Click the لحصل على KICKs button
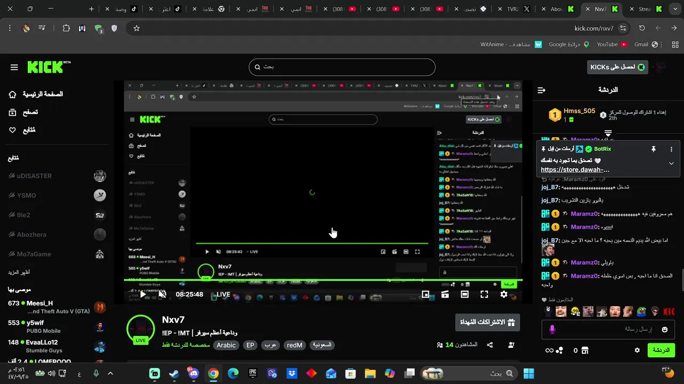The height and width of the screenshot is (384, 684). [x=617, y=67]
